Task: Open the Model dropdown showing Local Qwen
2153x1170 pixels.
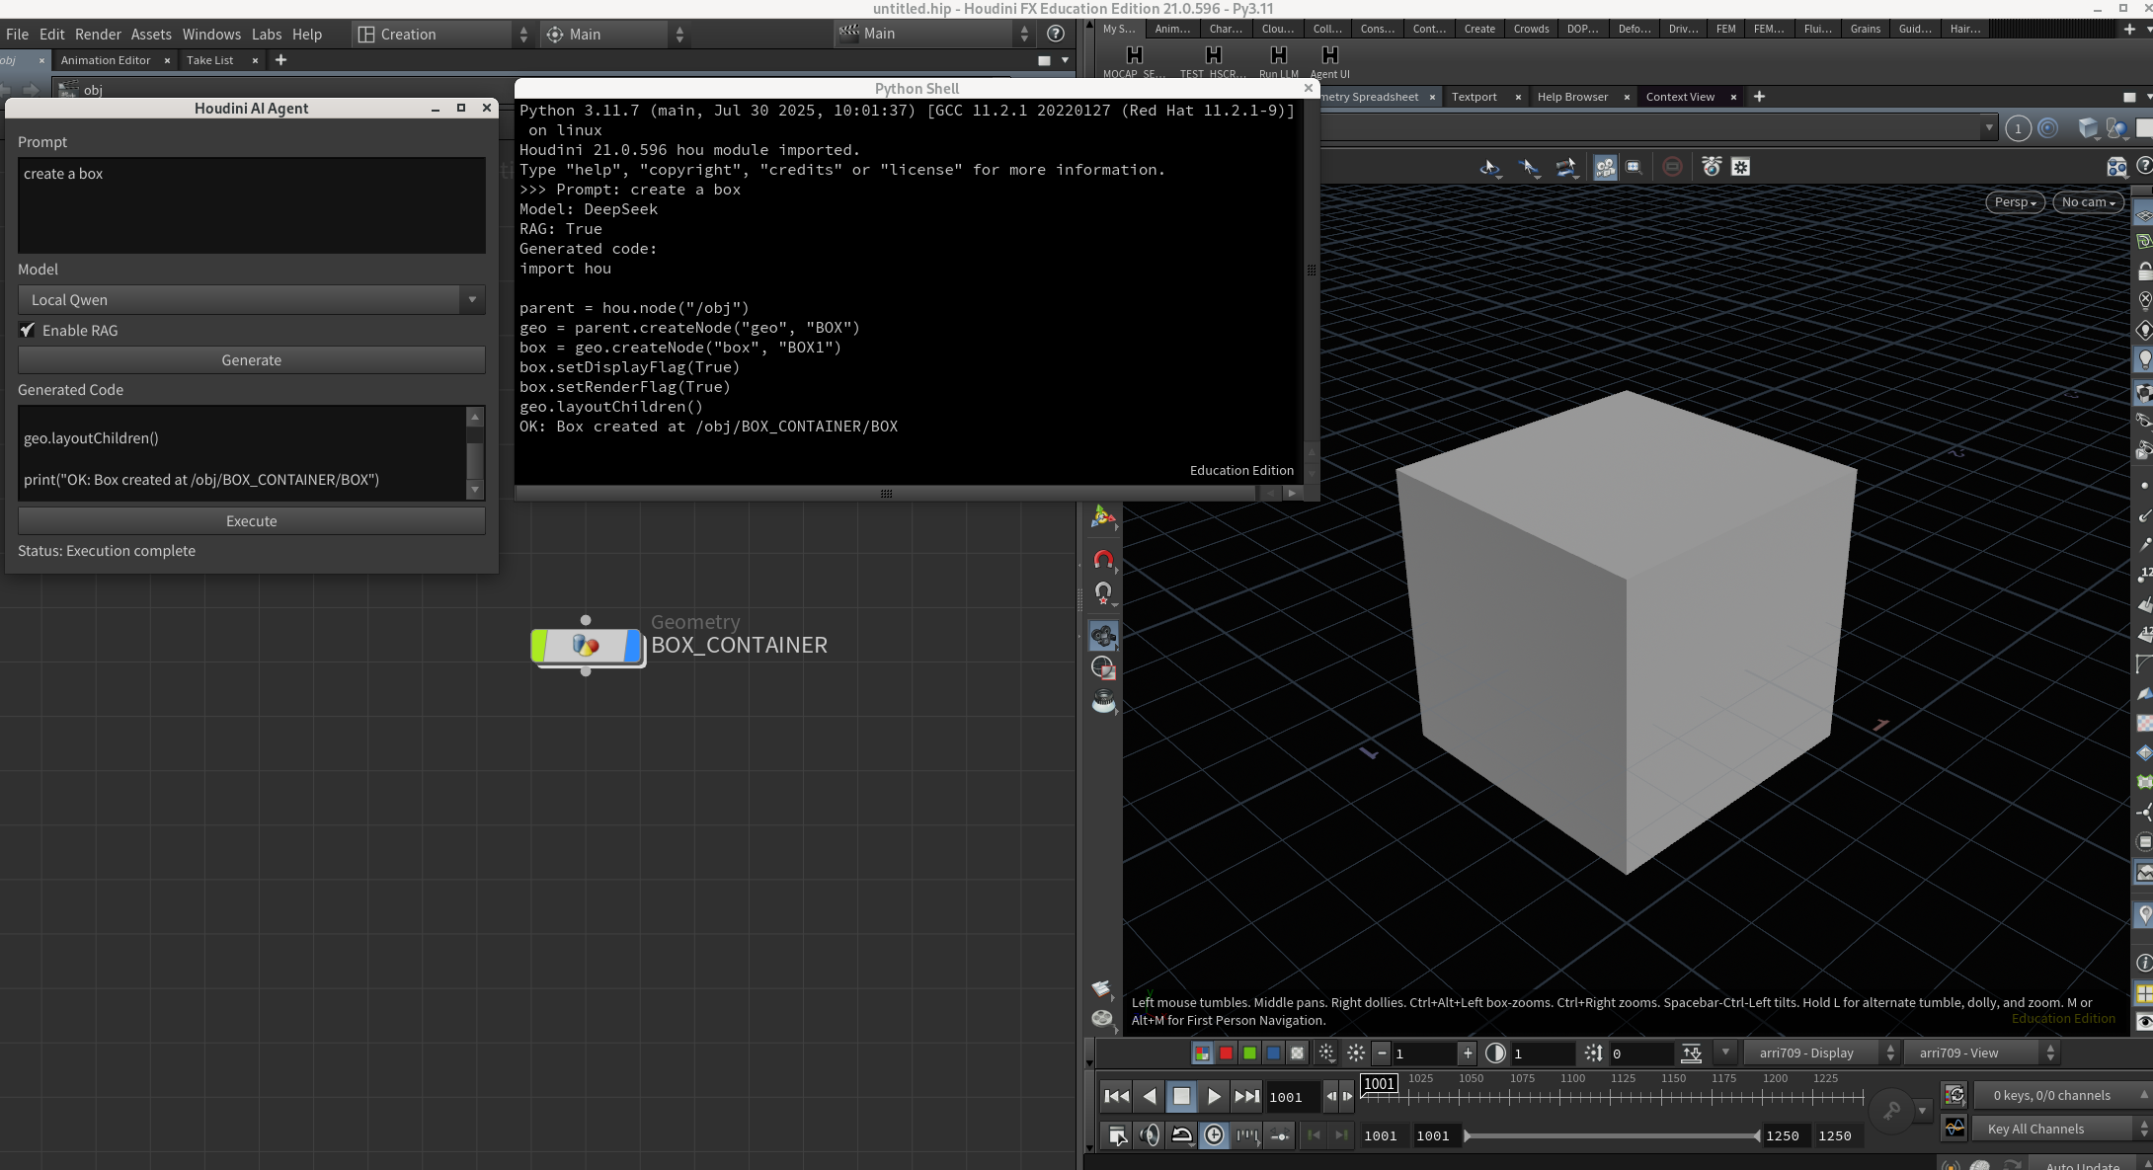Action: [252, 300]
